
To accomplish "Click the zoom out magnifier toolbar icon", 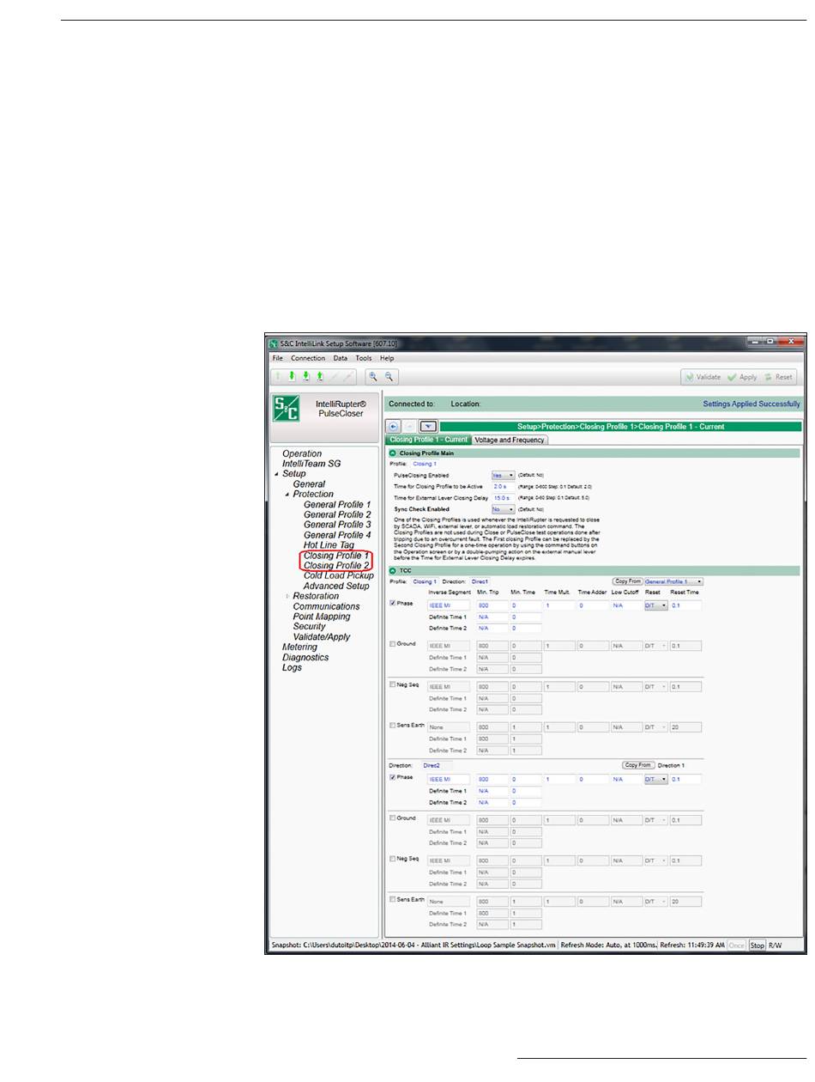I will click(389, 376).
